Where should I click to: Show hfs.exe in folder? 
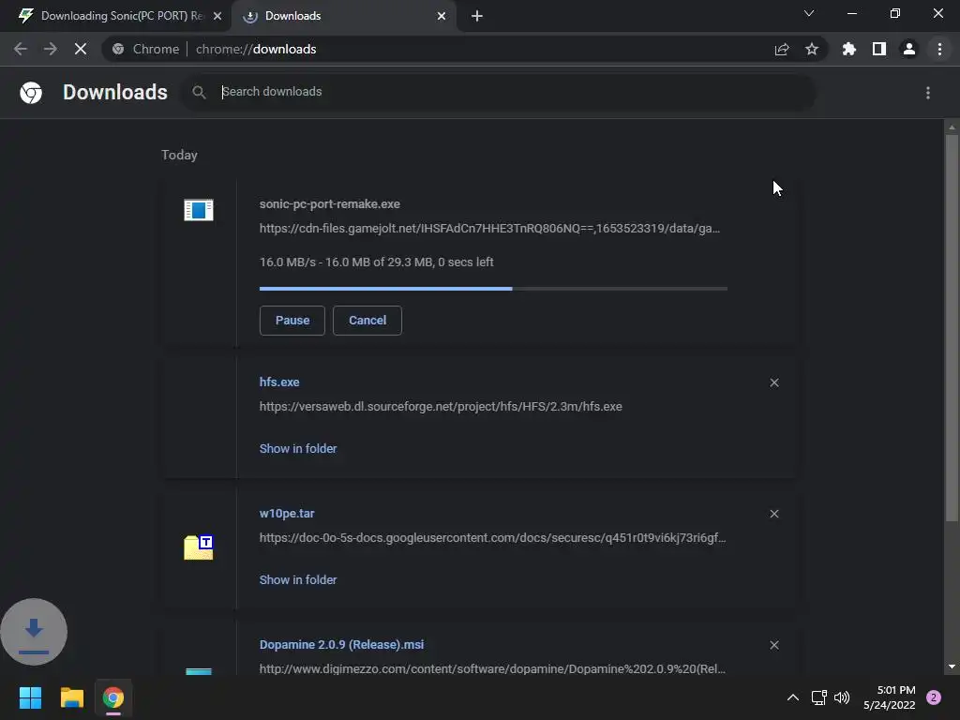click(x=298, y=449)
